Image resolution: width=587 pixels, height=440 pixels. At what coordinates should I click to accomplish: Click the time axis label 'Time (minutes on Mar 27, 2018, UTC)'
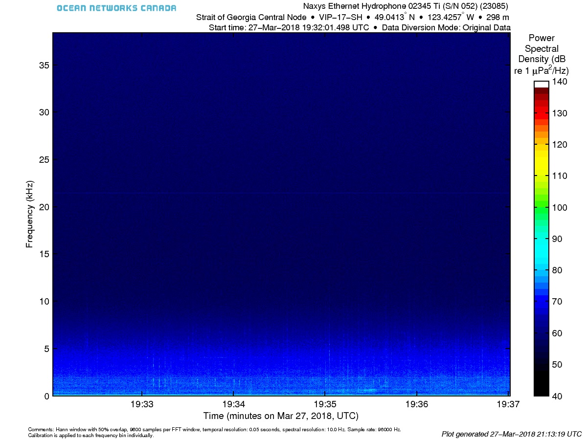[x=281, y=416]
